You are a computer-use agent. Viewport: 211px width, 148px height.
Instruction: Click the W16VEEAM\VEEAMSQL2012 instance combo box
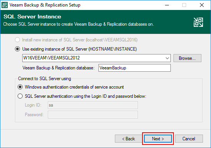click(97, 58)
